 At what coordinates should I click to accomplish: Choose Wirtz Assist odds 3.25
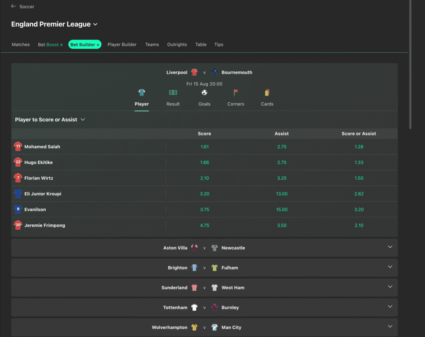[x=282, y=178]
